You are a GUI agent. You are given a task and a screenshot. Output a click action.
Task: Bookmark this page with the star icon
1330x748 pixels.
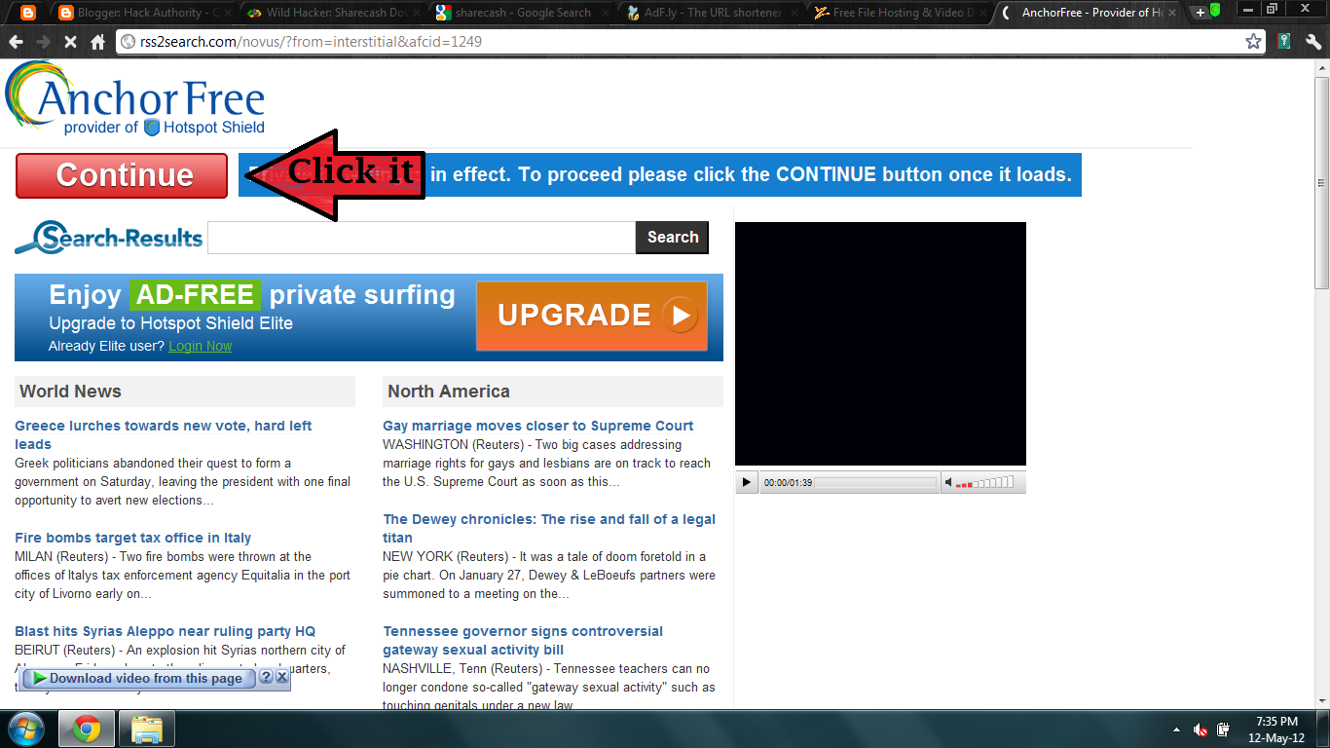tap(1253, 42)
